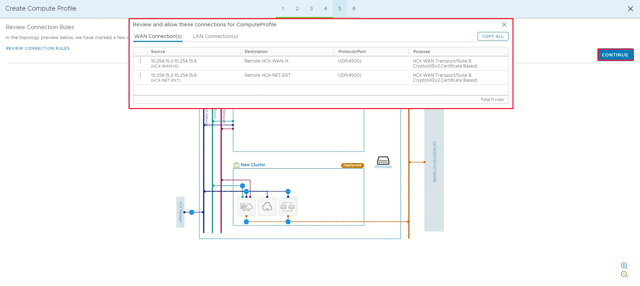This screenshot has height=286, width=640.
Task: Click orange-line dot below Interconnect appliance
Action: 246,222
